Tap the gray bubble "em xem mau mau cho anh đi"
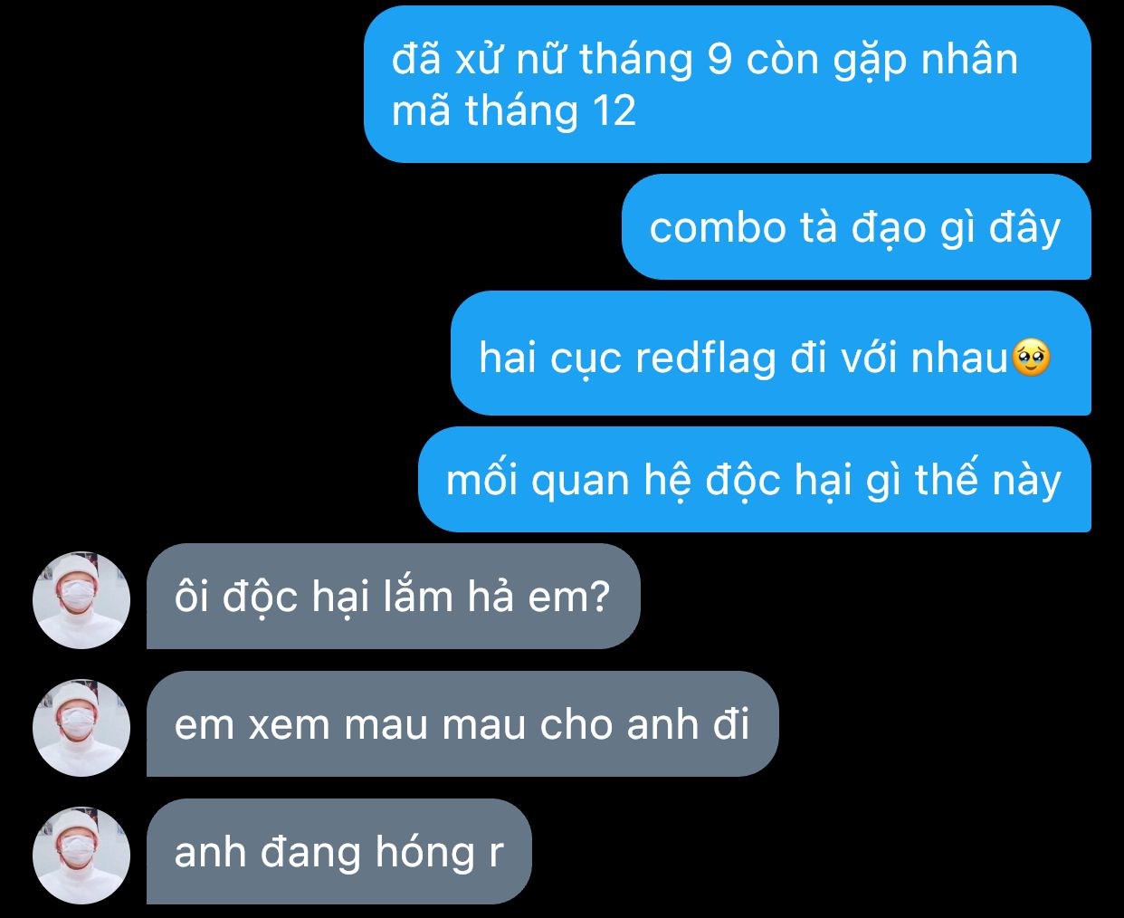 point(462,723)
